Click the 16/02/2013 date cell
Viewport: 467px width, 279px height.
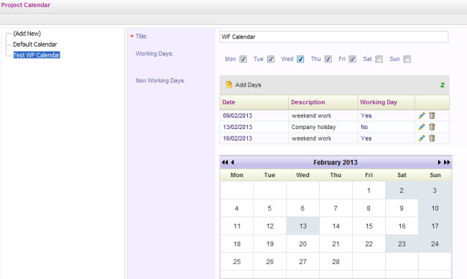click(x=237, y=138)
